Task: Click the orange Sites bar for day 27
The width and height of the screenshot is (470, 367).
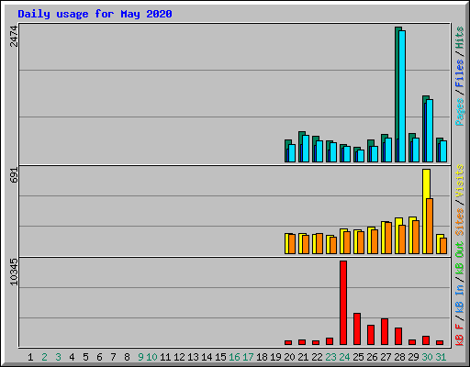Action: pos(388,239)
